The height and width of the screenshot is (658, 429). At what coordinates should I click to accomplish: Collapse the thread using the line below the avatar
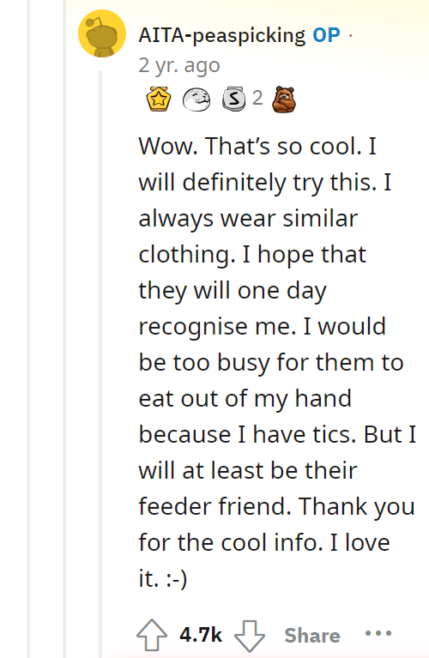coord(100,361)
